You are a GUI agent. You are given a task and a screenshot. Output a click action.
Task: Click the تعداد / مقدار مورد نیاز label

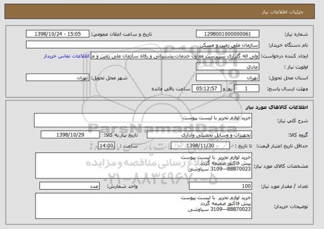(x=284, y=186)
